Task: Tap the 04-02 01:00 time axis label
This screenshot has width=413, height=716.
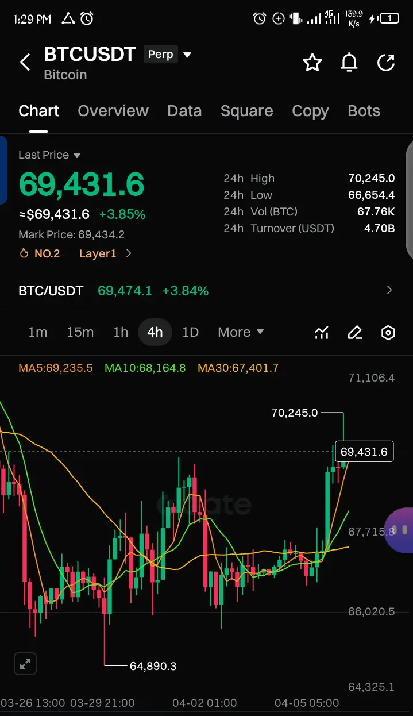Action: (204, 703)
